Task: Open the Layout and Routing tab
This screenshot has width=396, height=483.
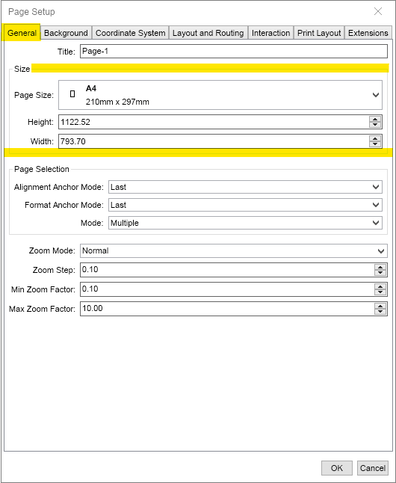Action: pos(208,33)
